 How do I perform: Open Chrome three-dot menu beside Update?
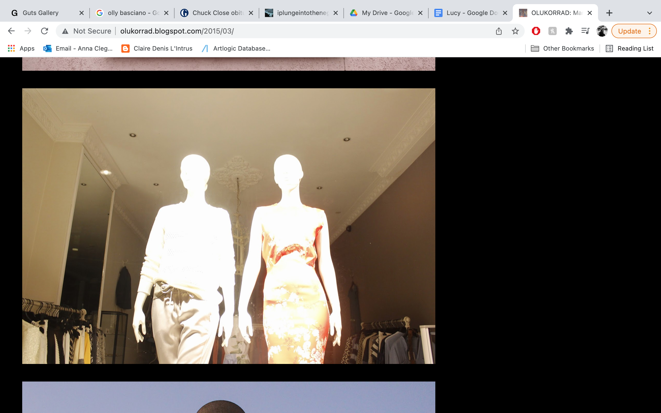pos(650,31)
